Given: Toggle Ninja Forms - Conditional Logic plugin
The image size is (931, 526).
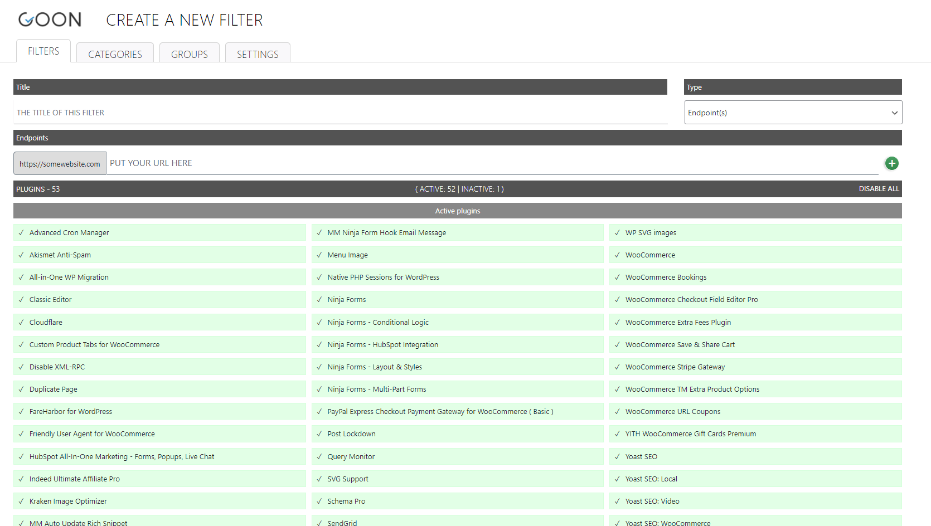Looking at the screenshot, I should [458, 323].
